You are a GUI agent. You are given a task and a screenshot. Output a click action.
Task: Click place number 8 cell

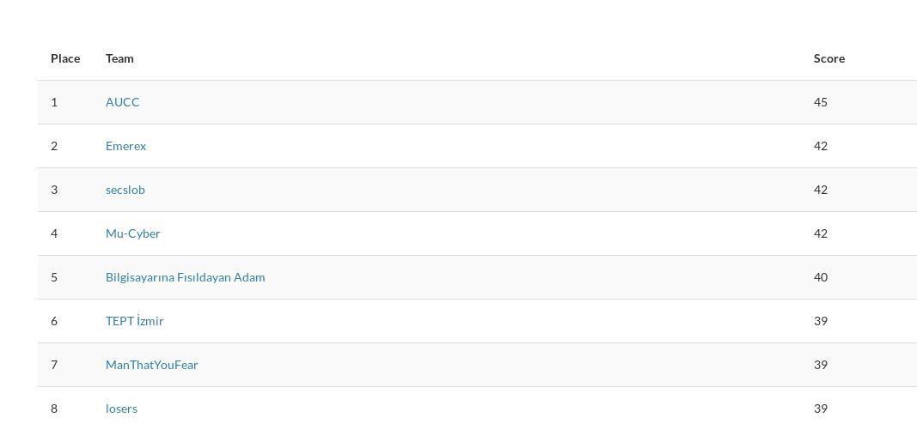coord(54,409)
